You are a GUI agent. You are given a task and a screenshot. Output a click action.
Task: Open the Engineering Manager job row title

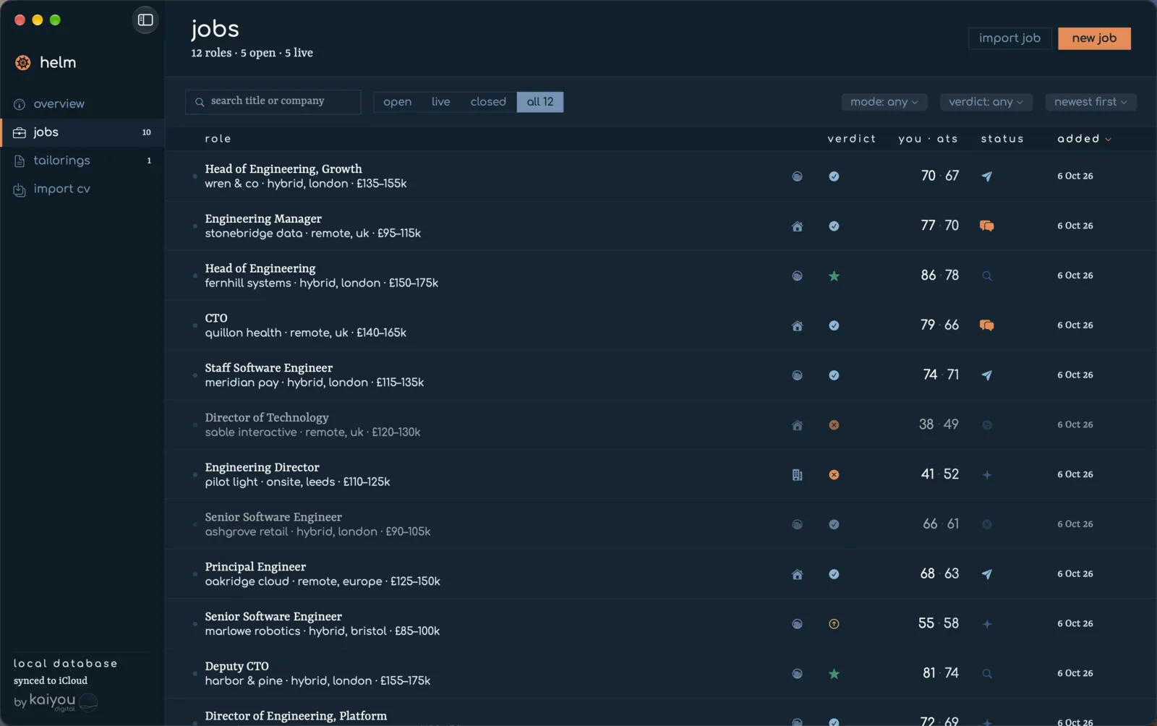(x=263, y=219)
